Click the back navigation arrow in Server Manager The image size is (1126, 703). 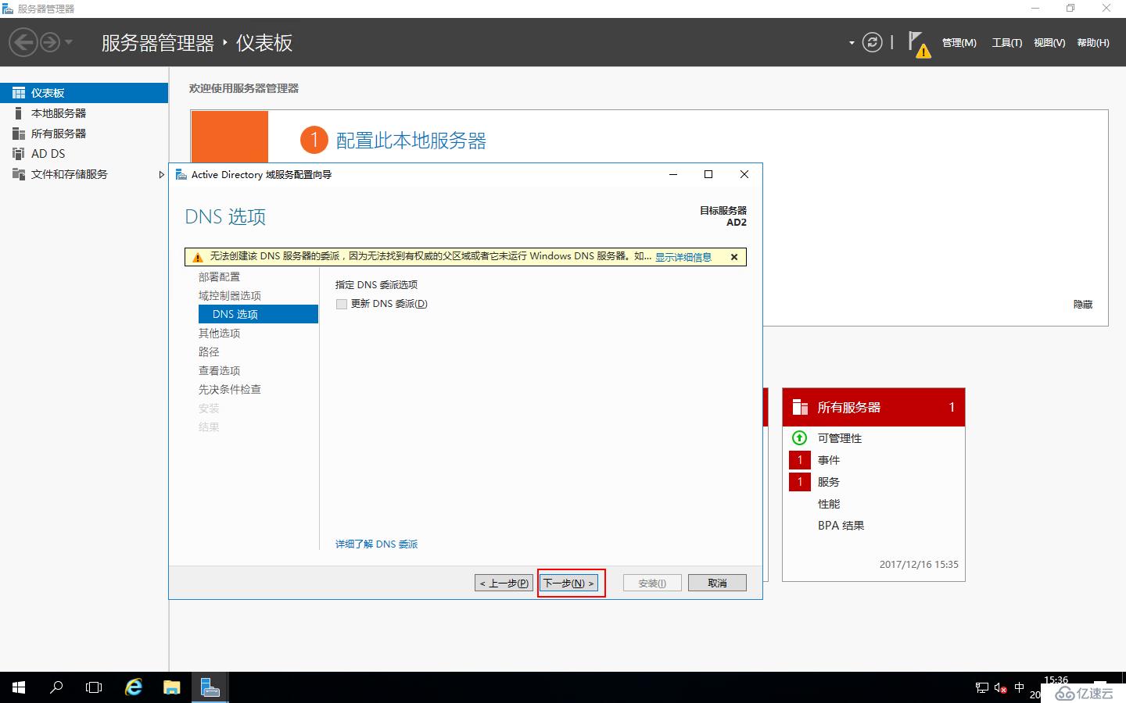point(23,42)
